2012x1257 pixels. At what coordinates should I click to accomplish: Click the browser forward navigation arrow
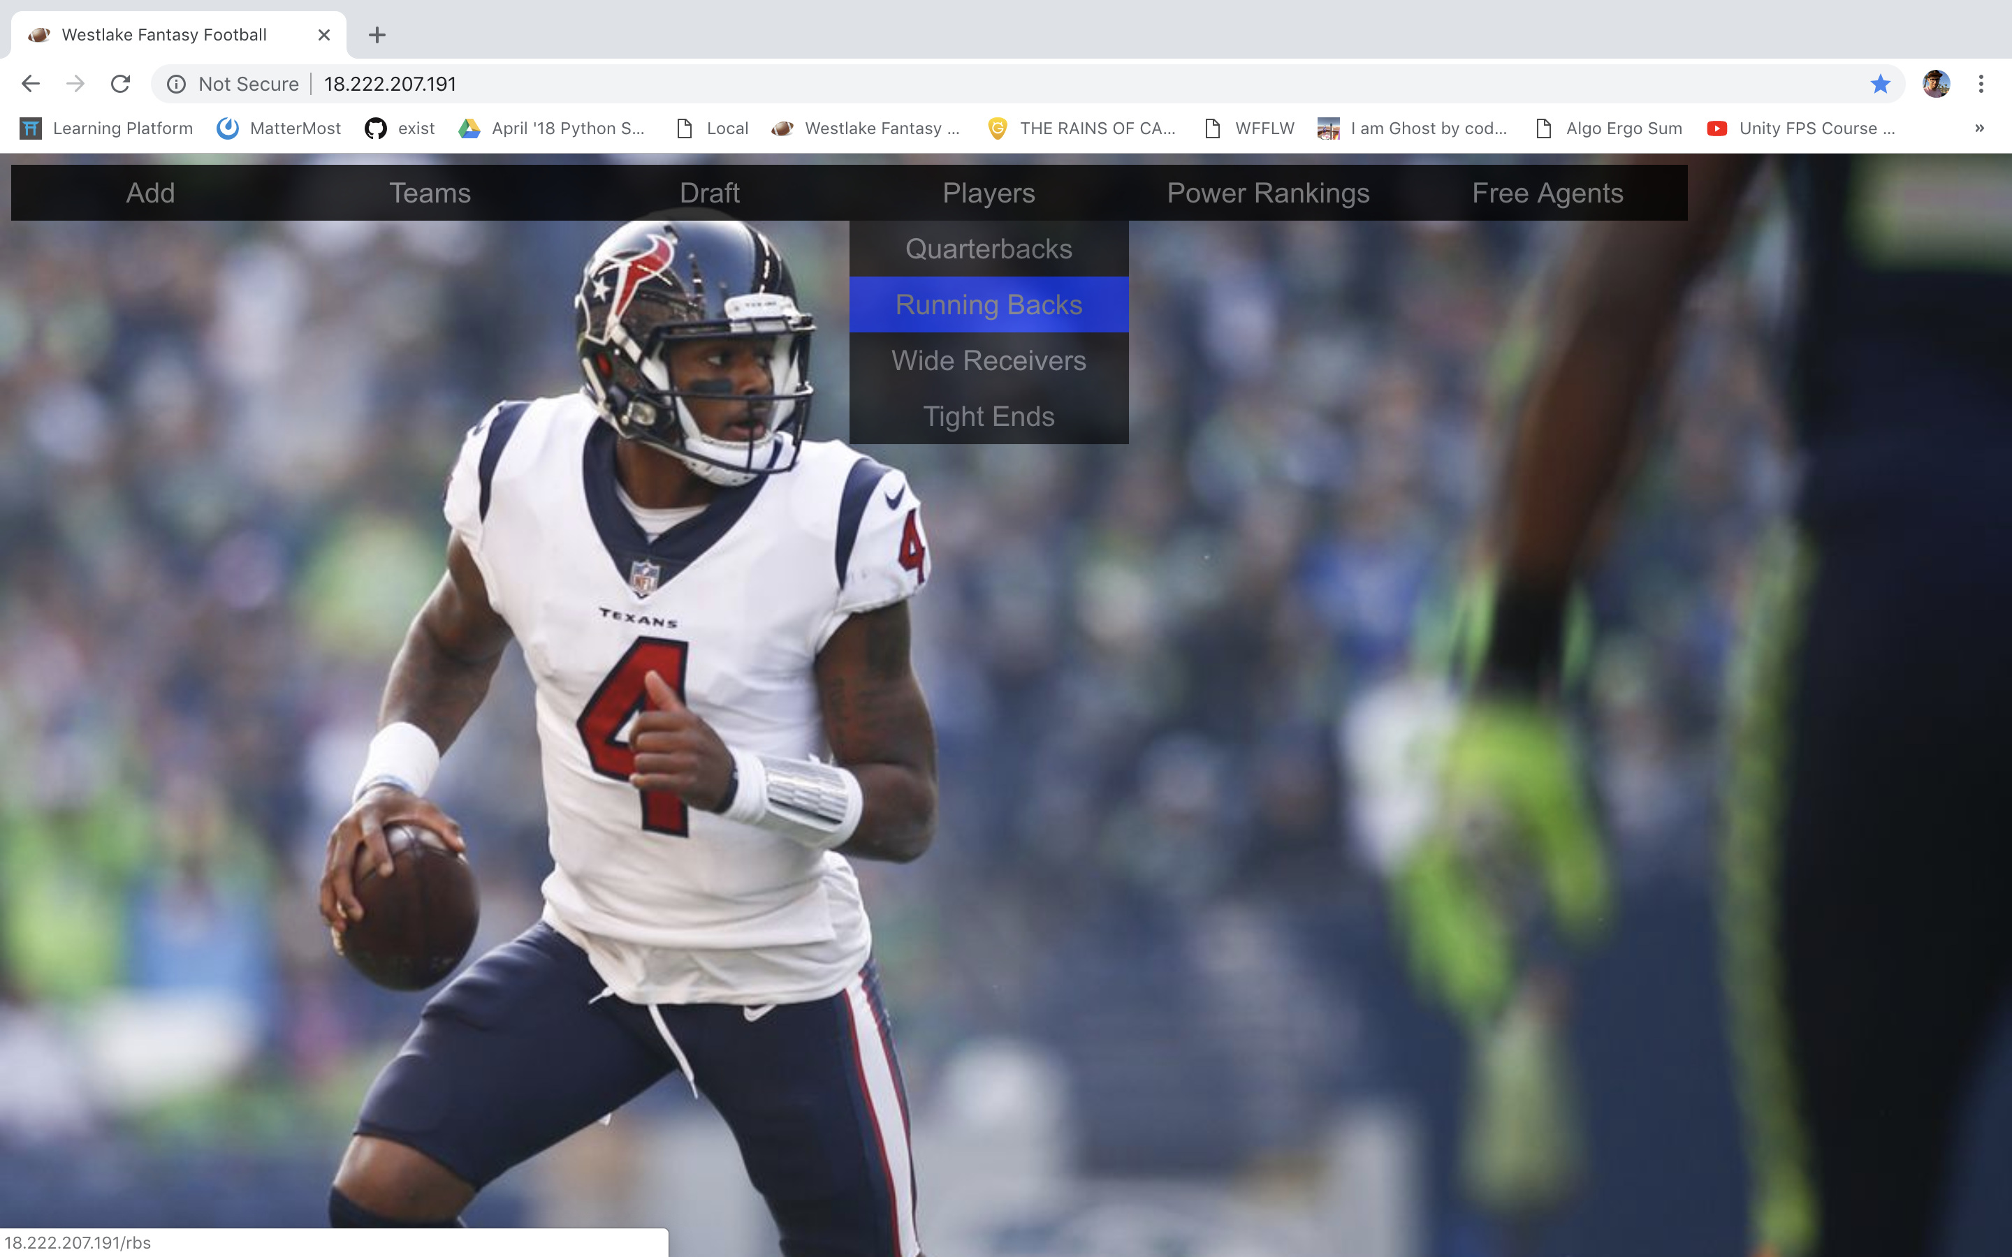pyautogui.click(x=75, y=82)
